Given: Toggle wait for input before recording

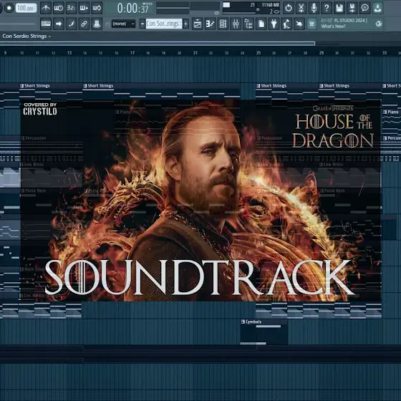Looking at the screenshot, I should [x=59, y=8].
